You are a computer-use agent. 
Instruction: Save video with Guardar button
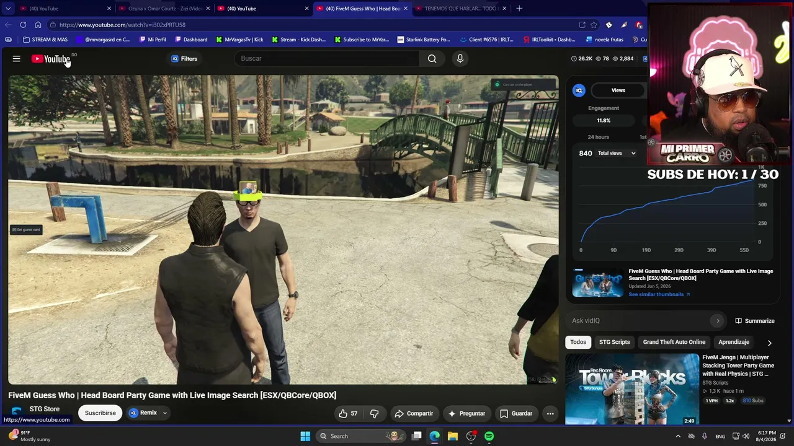pos(516,414)
